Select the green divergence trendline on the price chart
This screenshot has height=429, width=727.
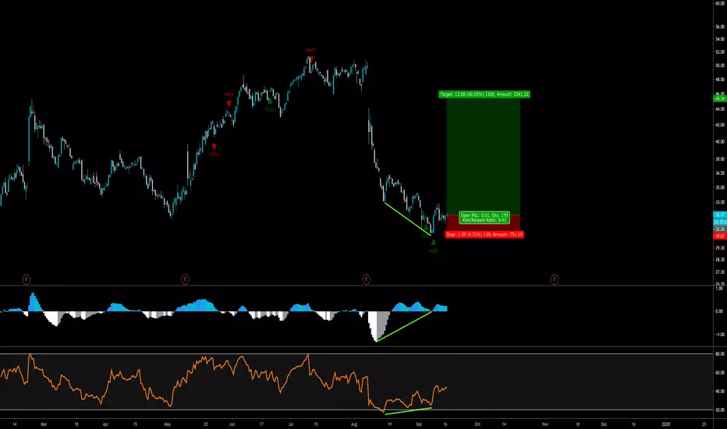pos(408,219)
